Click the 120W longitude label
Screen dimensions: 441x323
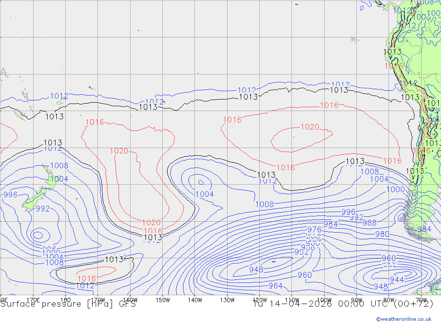coord(260,300)
